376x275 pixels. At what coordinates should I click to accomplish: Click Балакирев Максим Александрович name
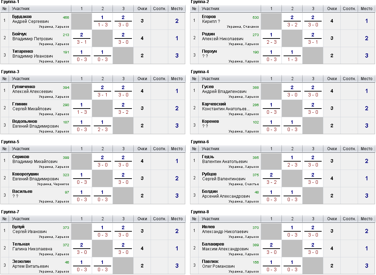tap(225, 247)
